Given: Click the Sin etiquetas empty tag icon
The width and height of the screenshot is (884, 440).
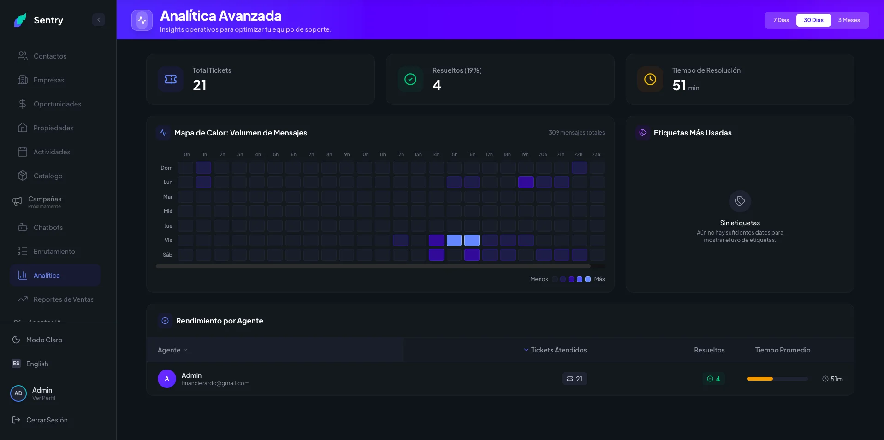Looking at the screenshot, I should [740, 201].
